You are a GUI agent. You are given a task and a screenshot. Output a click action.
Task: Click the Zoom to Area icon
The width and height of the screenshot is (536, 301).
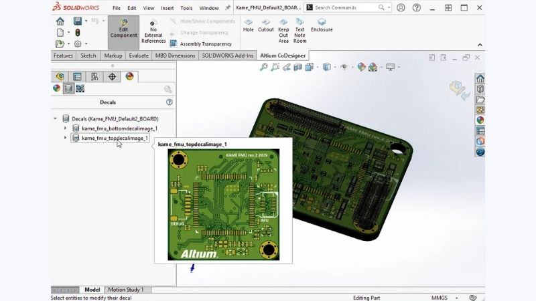click(x=275, y=68)
